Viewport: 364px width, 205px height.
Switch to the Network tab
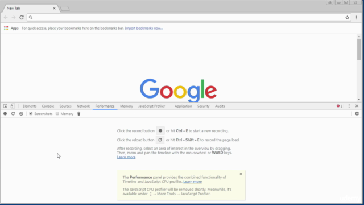83,106
